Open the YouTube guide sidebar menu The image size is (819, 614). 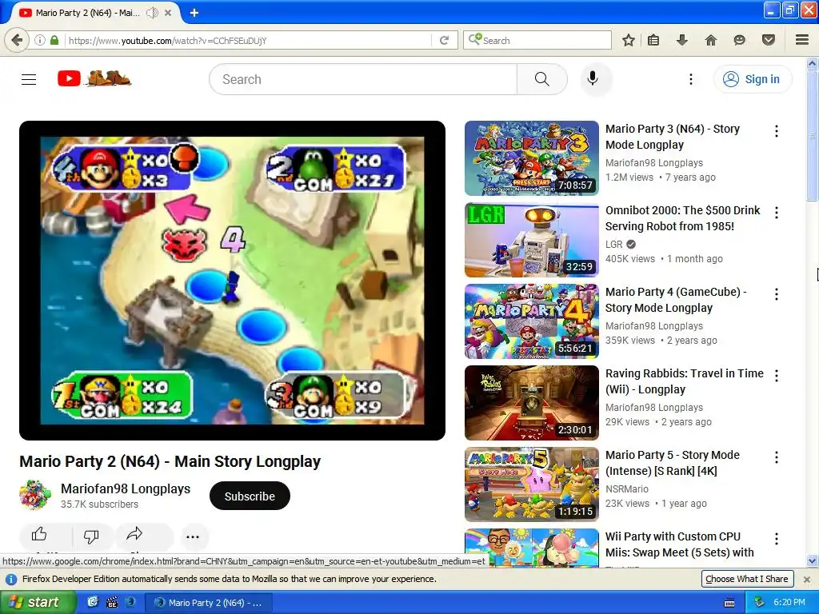[29, 79]
